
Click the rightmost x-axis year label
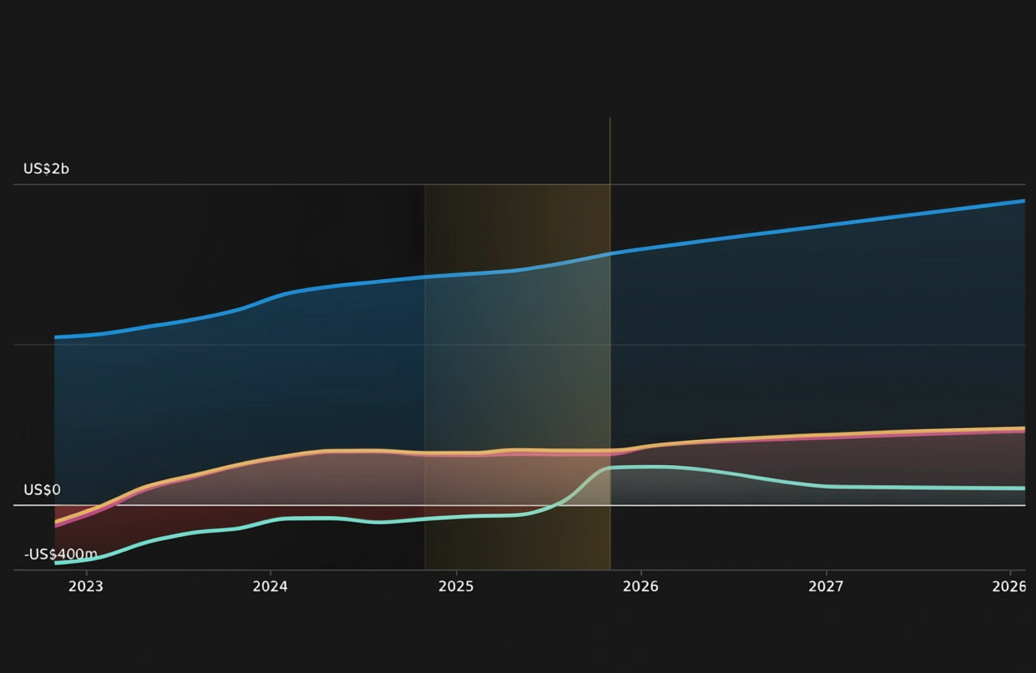(1010, 586)
